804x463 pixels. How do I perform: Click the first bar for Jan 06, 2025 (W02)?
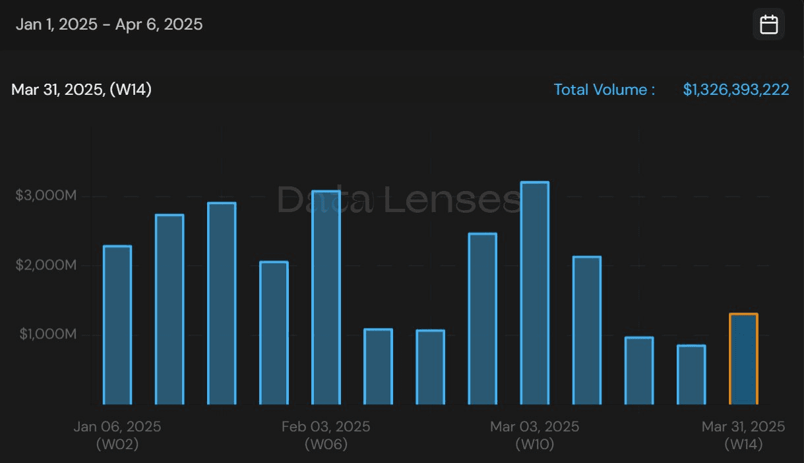[117, 325]
